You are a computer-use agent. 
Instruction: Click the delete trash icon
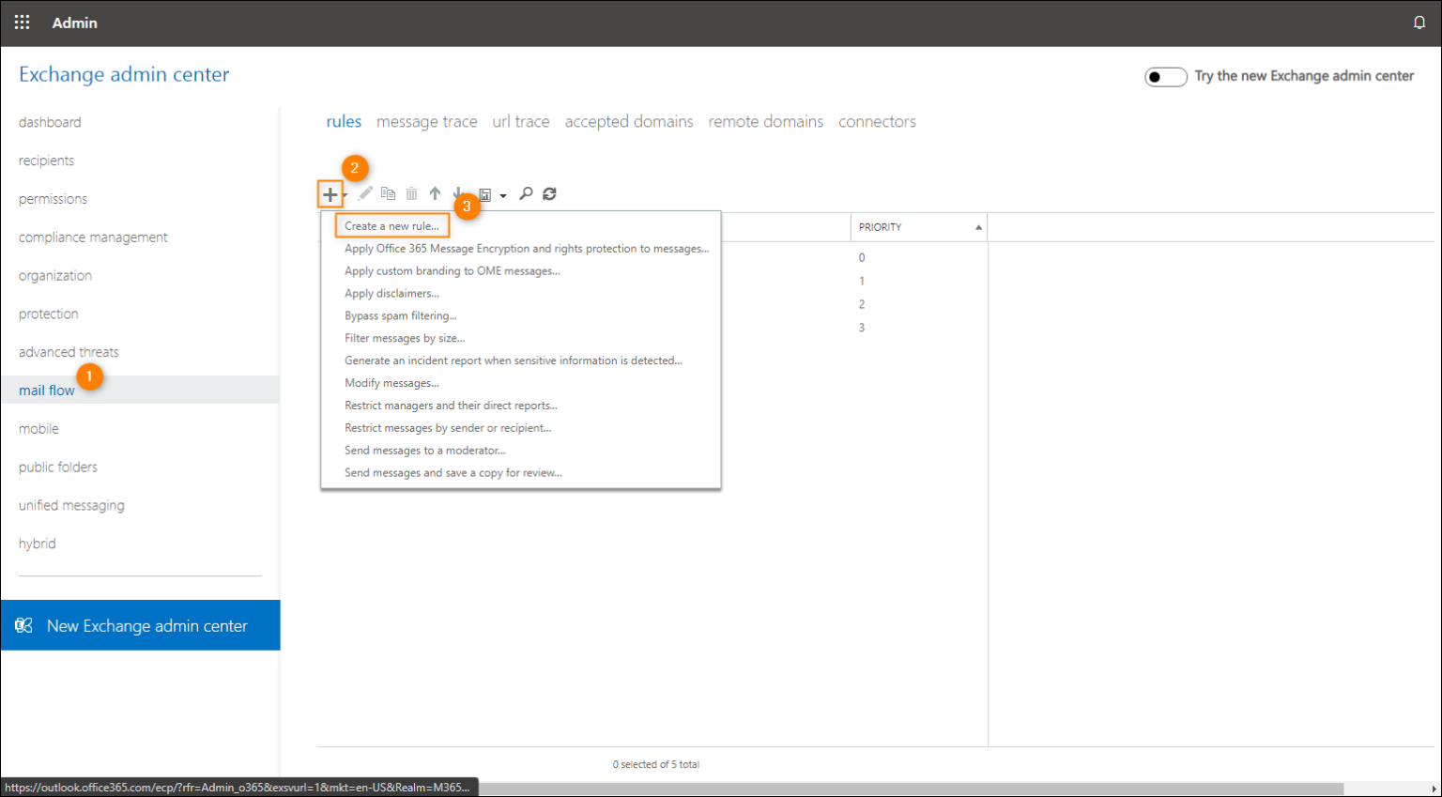pos(411,193)
